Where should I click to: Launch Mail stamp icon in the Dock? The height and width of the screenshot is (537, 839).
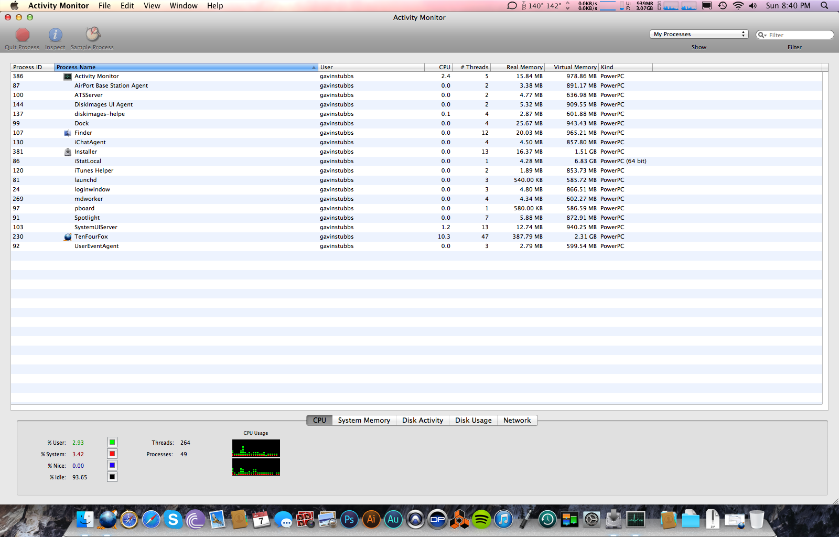point(217,519)
